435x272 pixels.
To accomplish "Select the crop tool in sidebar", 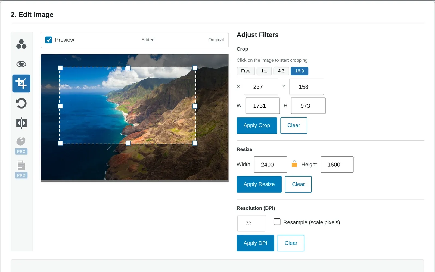I will click(21, 84).
